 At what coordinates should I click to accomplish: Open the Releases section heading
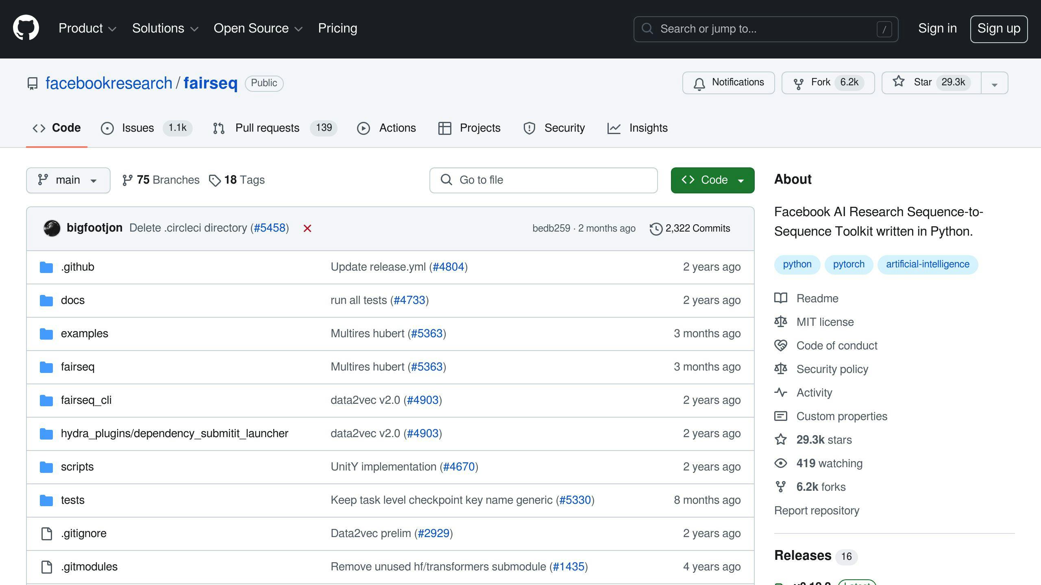(802, 555)
